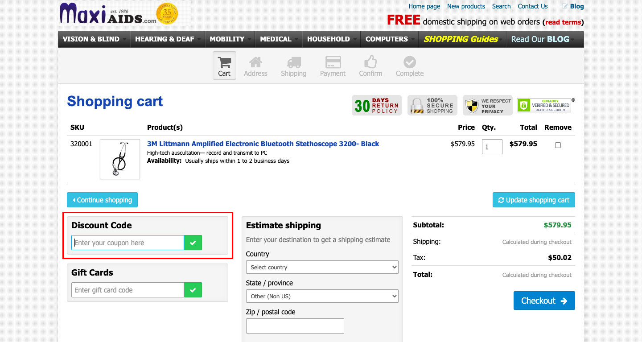Viewport: 642px width, 342px height.
Task: Expand the Vision & Blind menu
Action: click(94, 39)
